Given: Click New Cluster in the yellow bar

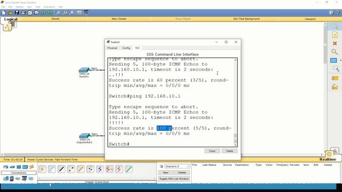Looking at the screenshot, I should (119, 19).
